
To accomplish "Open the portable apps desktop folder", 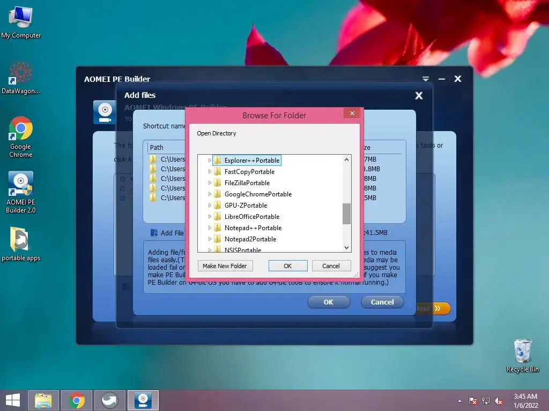I will click(x=21, y=244).
